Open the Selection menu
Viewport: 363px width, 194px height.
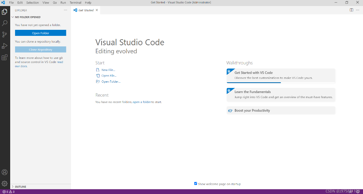click(x=32, y=3)
